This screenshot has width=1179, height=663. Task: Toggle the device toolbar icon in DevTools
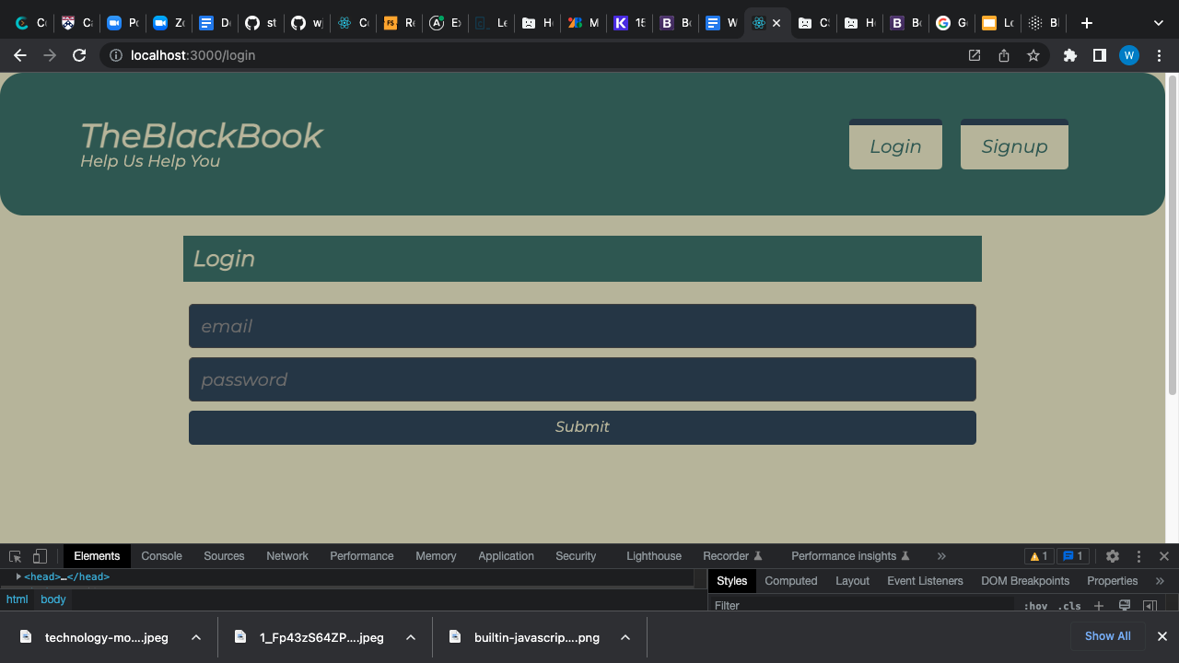tap(40, 556)
